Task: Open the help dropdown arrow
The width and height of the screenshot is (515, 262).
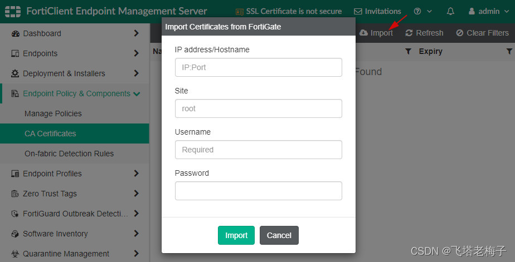Action: tap(429, 12)
